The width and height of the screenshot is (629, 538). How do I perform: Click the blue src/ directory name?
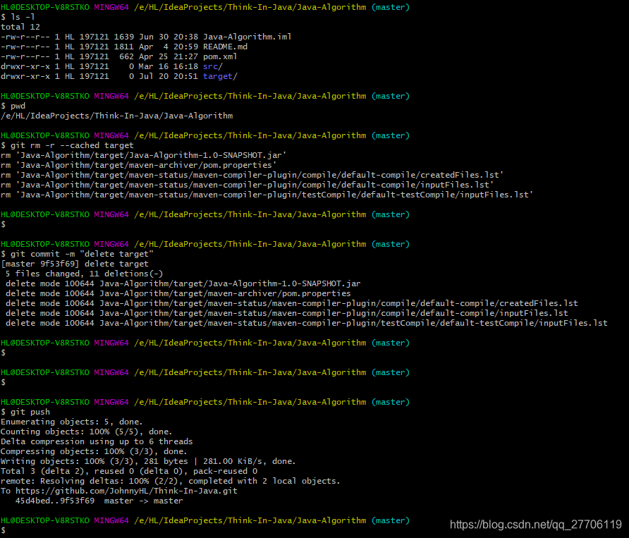tap(209, 66)
